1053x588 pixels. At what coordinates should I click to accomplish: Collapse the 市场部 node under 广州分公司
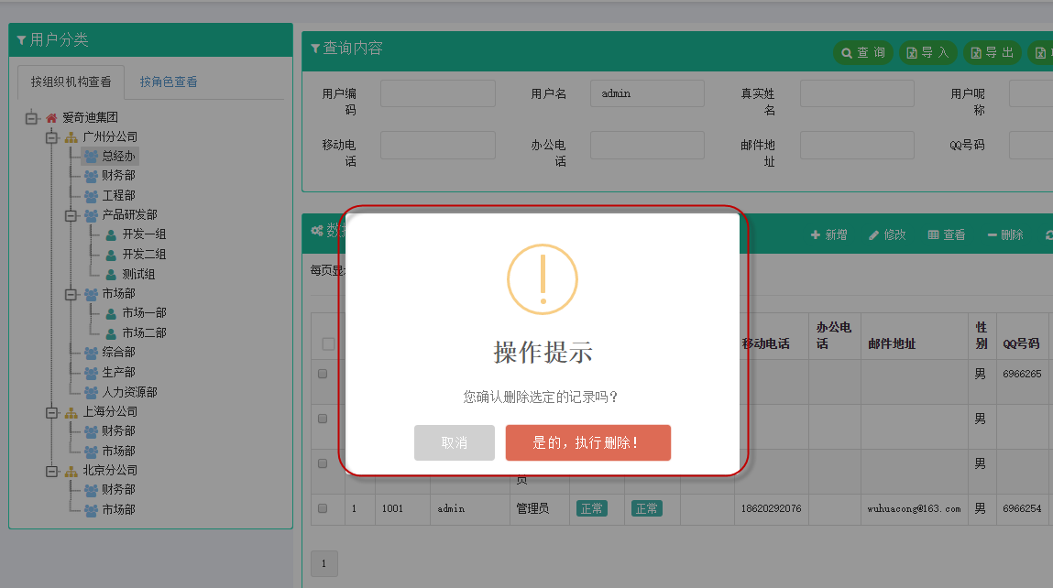(x=71, y=294)
